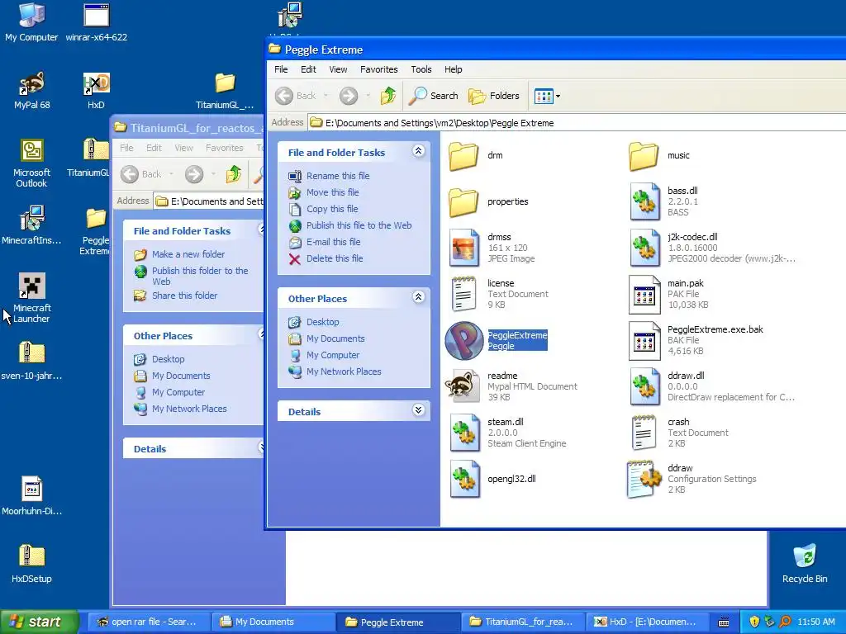Click Delete this file link
Viewport: 846px width, 634px height.
point(335,258)
